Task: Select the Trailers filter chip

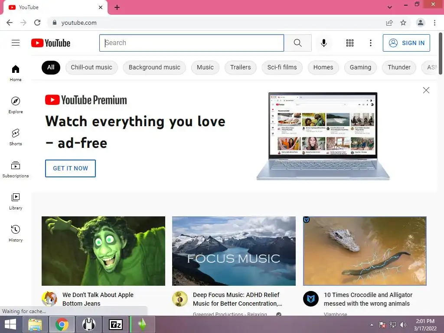Action: tap(240, 67)
